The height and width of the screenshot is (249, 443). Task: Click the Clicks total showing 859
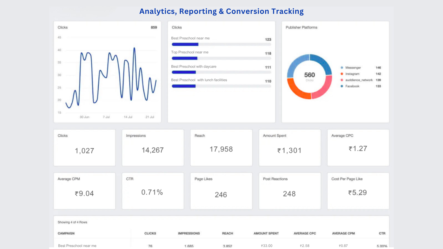tap(154, 27)
